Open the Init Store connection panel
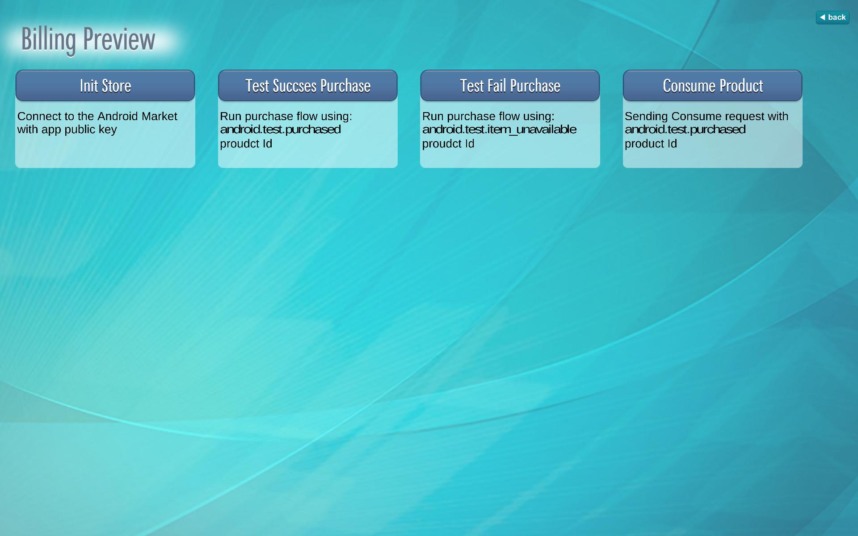858x536 pixels. [105, 86]
